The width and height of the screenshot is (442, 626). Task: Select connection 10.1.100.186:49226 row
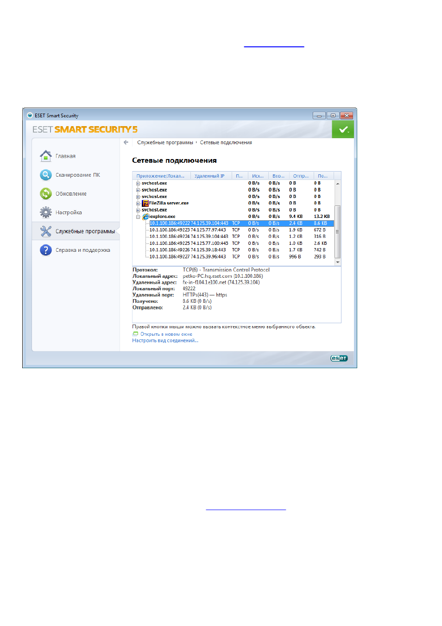tap(241, 250)
